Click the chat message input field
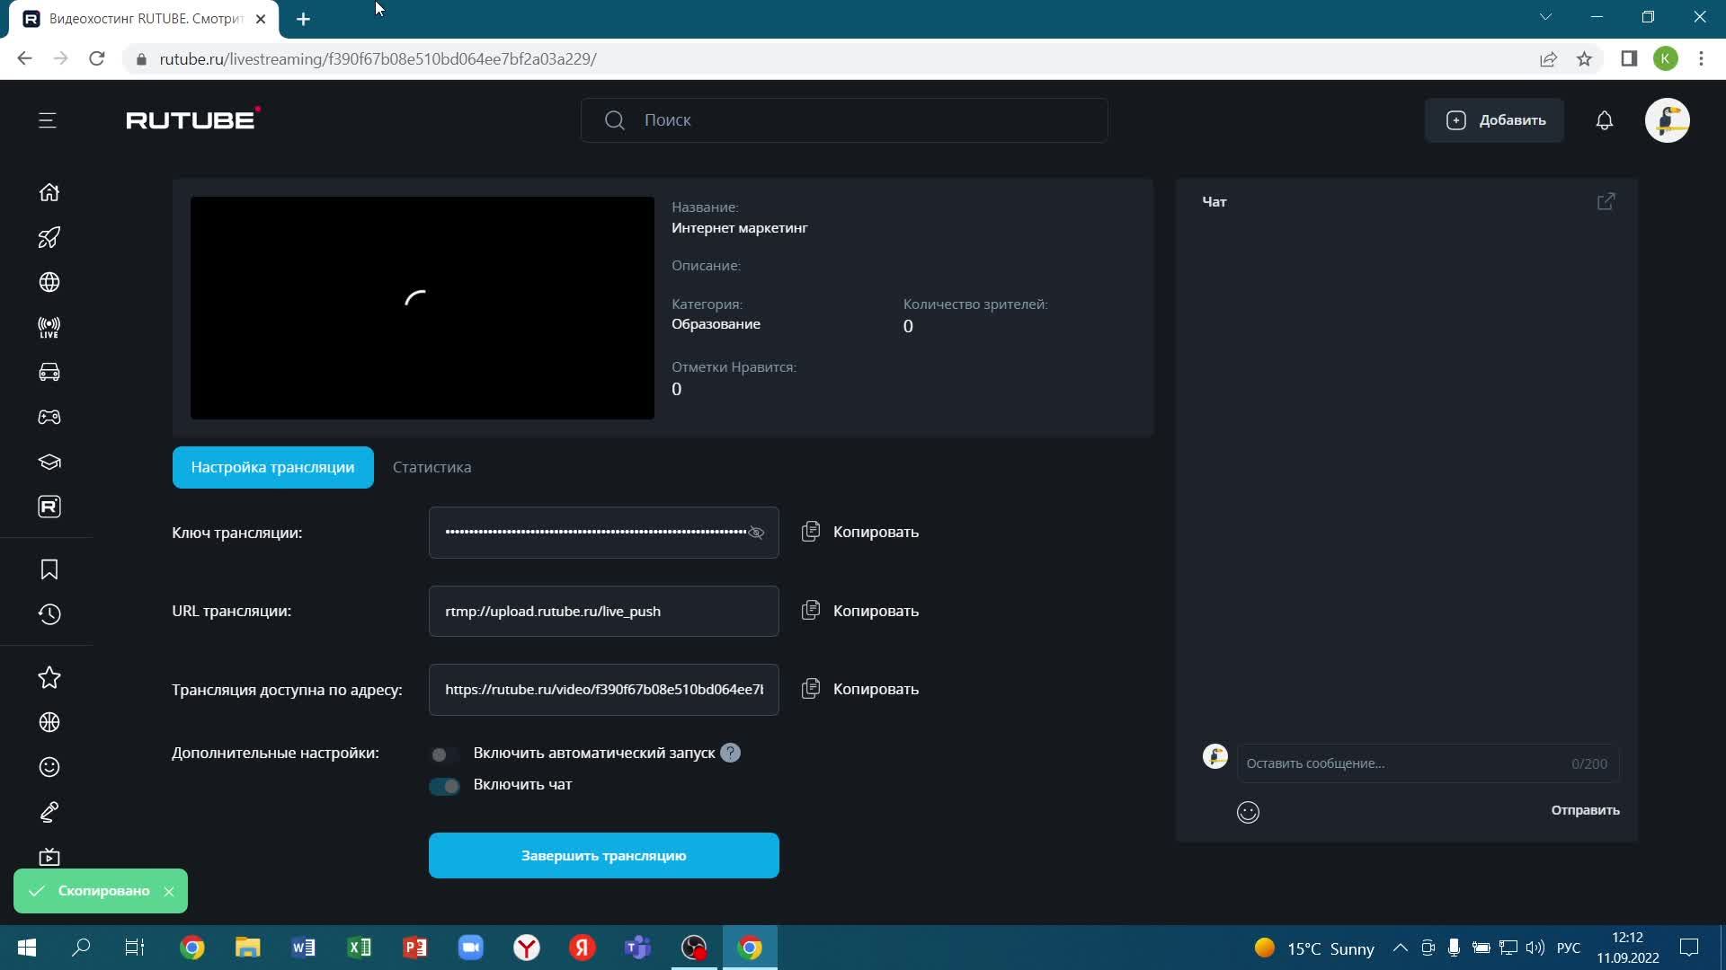The width and height of the screenshot is (1726, 970). pyautogui.click(x=1402, y=763)
